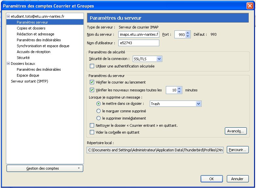Select le marquer comme supprimé option
The image size is (256, 188).
click(99, 111)
